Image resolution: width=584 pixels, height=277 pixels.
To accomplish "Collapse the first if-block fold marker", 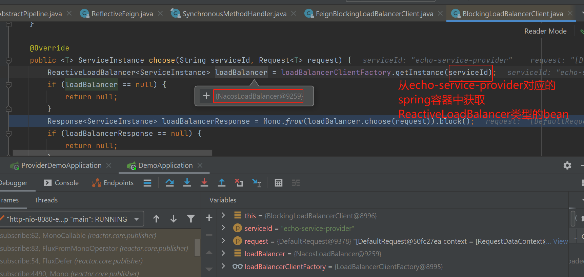I will 9,85.
